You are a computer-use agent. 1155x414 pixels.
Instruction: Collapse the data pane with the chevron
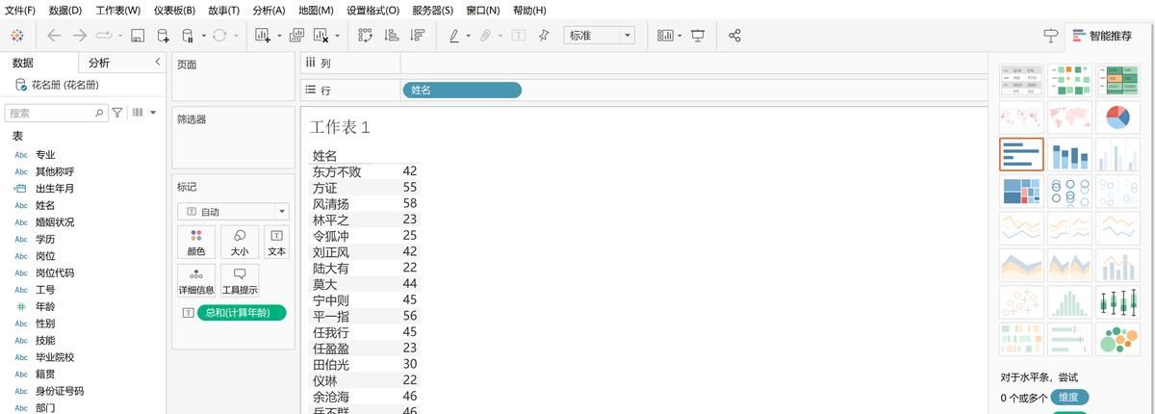[158, 62]
